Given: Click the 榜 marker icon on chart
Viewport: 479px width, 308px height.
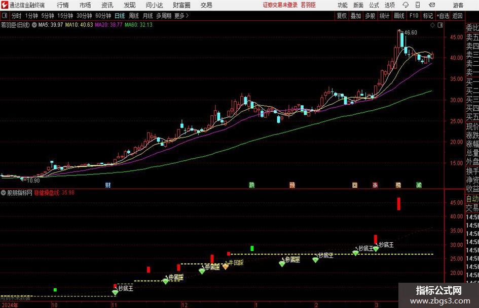Looking at the screenshot, I should (398, 185).
